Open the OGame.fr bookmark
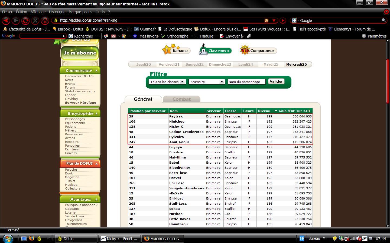Screen dimensions: 390x243 click(145, 29)
